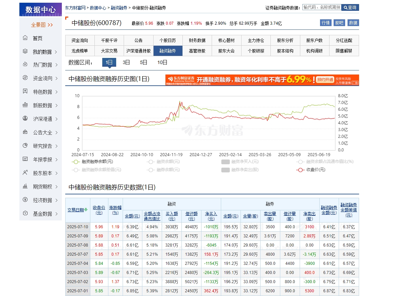Image resolution: width=408 pixels, height=296 pixels.
Task: Open the 高管持股 tab
Action: point(197,51)
